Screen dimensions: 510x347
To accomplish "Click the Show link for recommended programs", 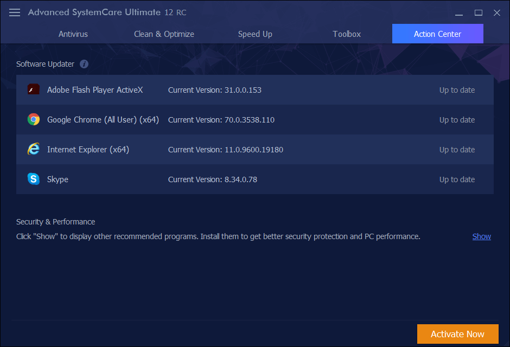I will (x=481, y=236).
